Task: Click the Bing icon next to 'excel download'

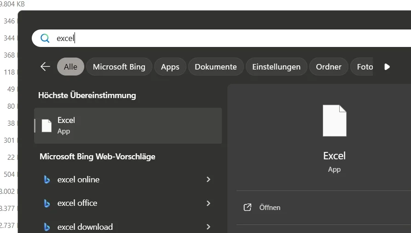Action: click(x=46, y=227)
